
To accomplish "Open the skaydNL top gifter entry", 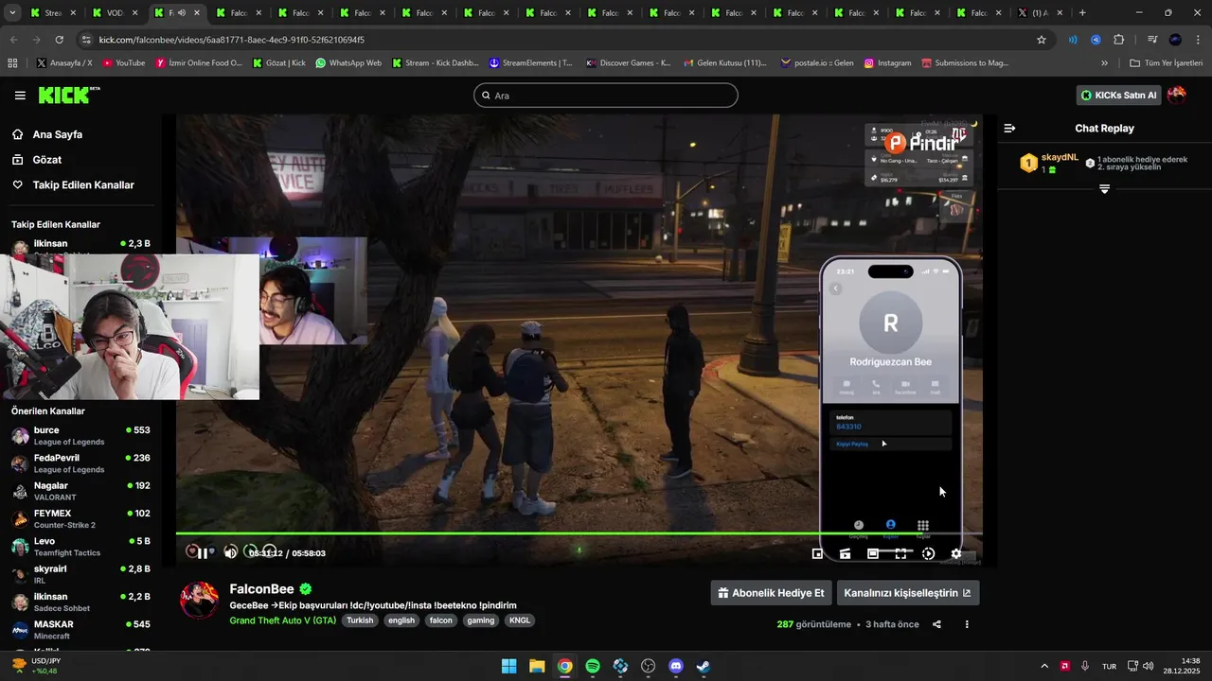I will (x=1049, y=163).
